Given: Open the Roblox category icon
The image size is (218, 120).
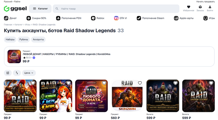Looking at the screenshot, I should click(x=93, y=18).
